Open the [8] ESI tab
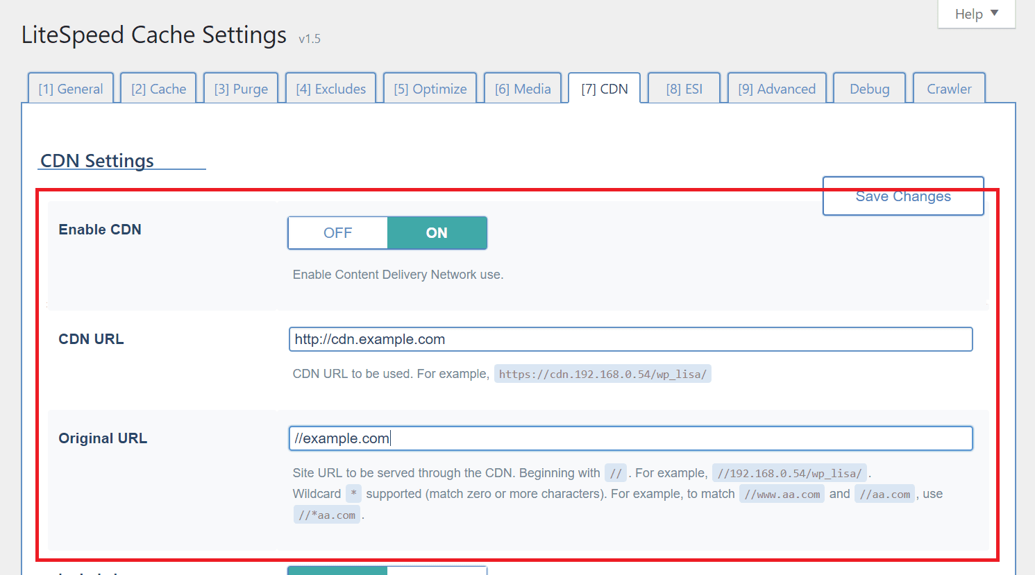Screen dimensions: 1035x575 (684, 89)
